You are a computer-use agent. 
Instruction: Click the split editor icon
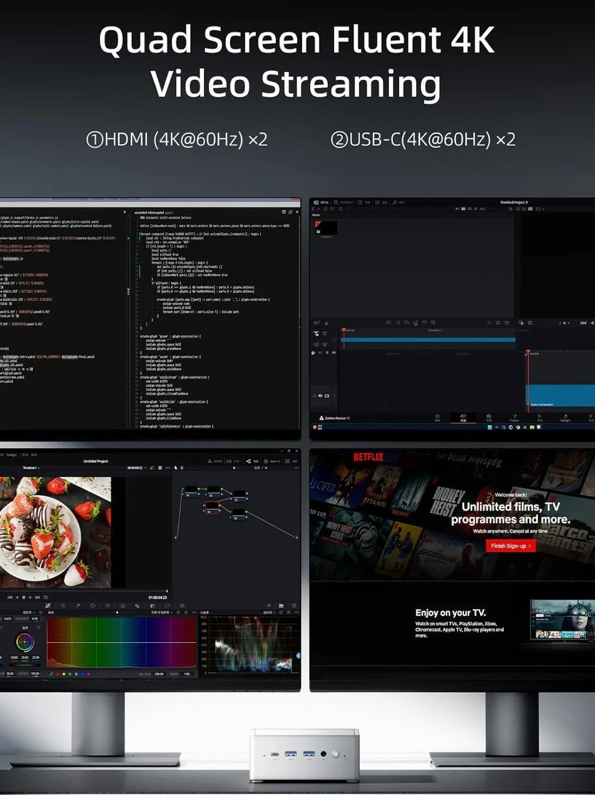point(284,212)
